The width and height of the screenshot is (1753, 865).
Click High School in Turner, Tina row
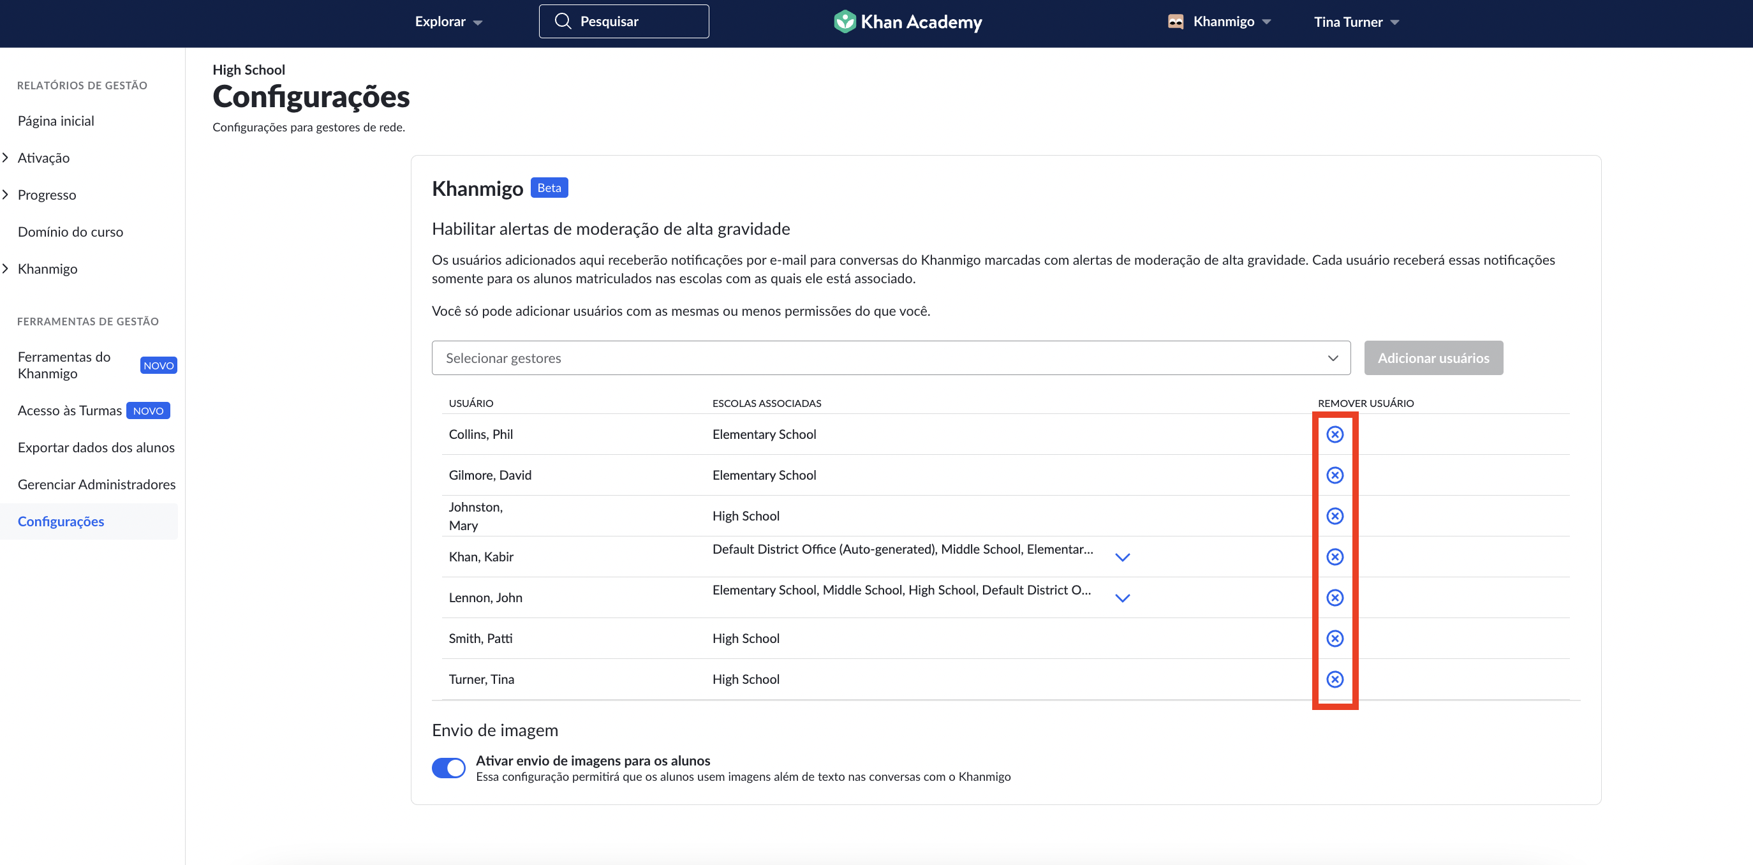coord(746,679)
